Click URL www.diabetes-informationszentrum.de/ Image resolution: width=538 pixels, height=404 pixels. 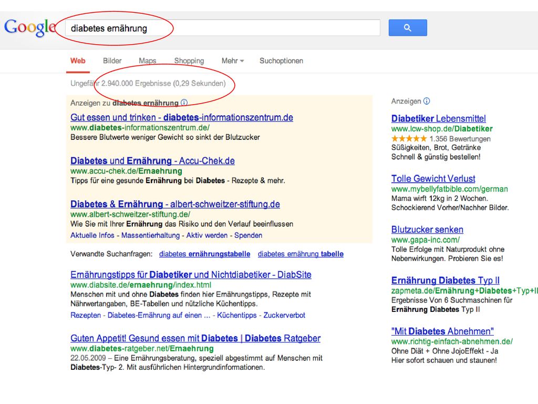(x=140, y=128)
